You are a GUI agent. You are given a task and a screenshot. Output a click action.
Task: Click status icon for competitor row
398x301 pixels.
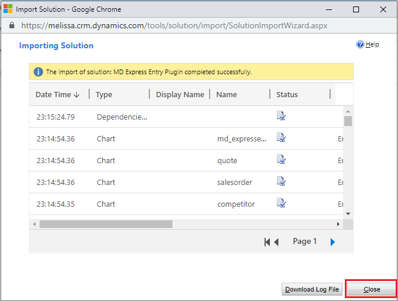pos(281,203)
